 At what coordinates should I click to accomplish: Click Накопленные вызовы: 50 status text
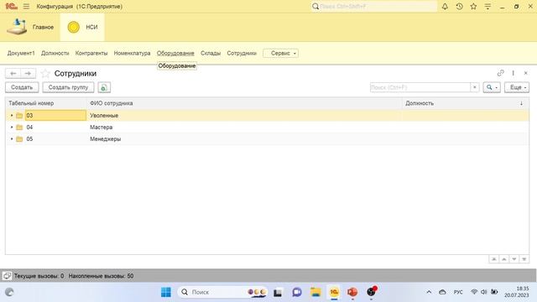pyautogui.click(x=101, y=276)
